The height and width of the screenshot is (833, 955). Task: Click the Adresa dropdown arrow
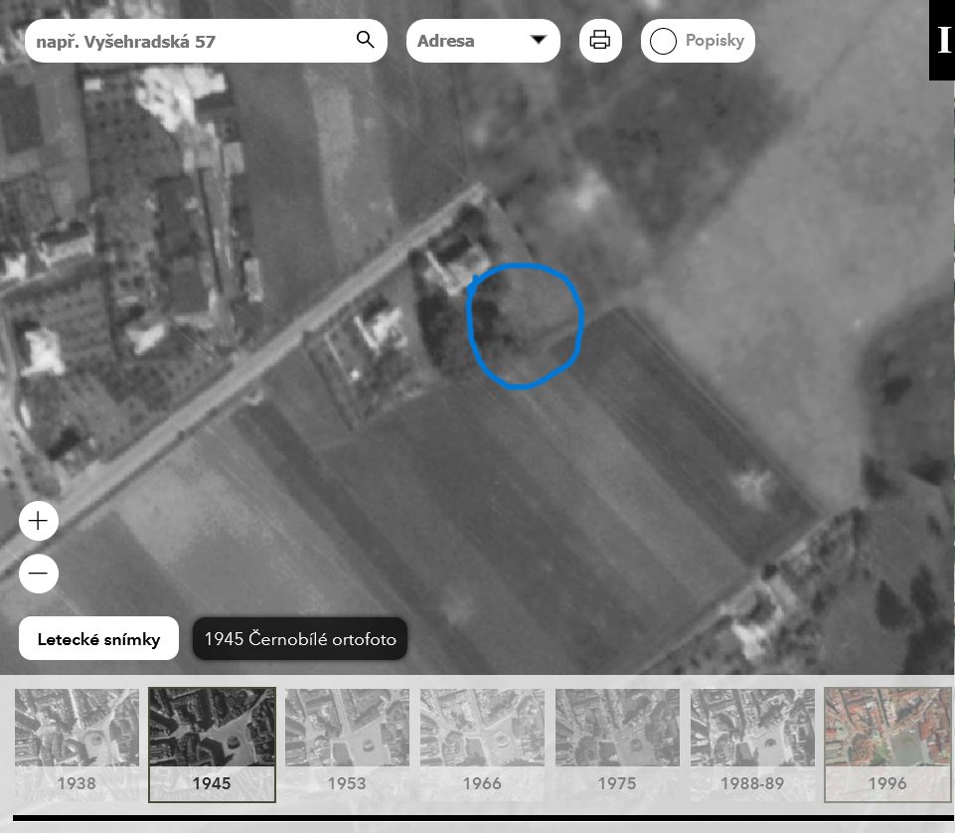pyautogui.click(x=539, y=41)
